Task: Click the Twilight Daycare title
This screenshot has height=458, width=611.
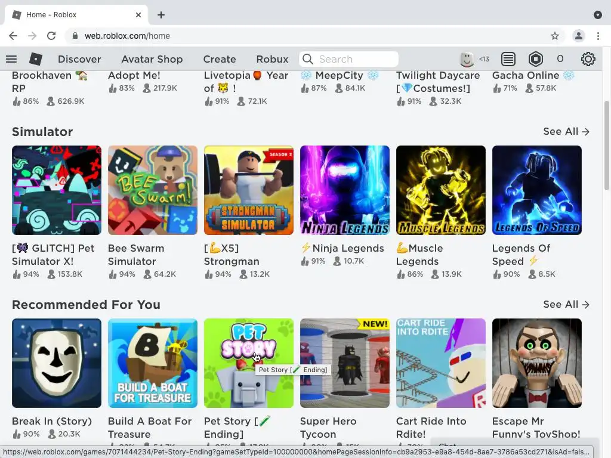Action: click(x=438, y=82)
